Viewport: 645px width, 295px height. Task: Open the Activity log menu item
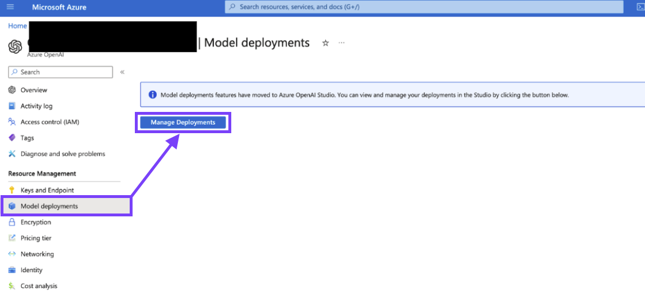pyautogui.click(x=37, y=106)
